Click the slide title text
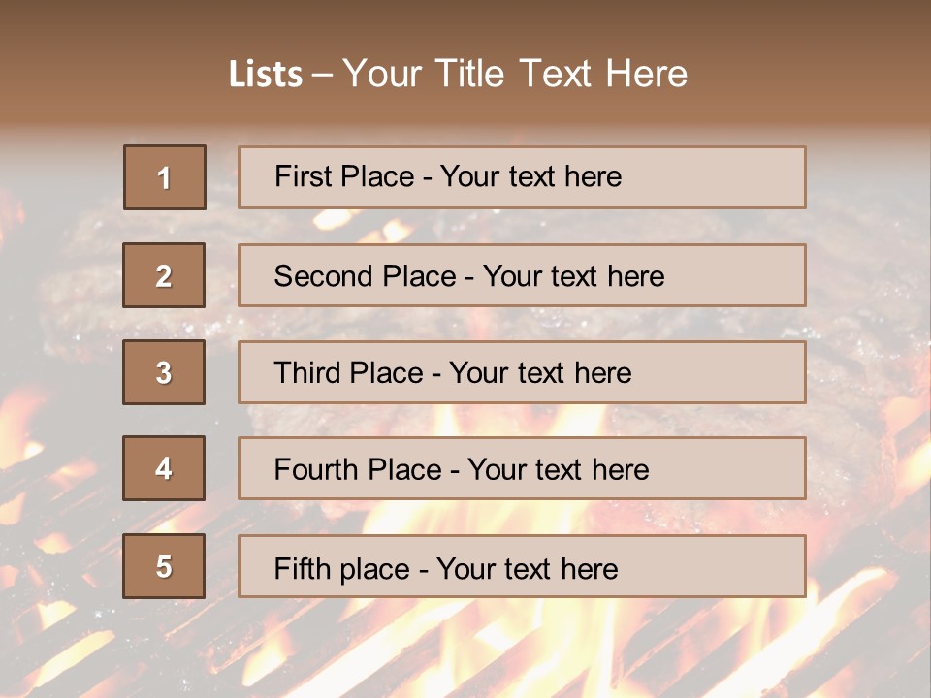 (x=458, y=74)
